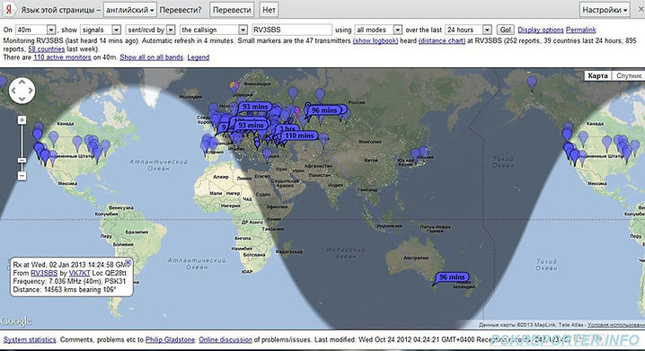Open the sent/rcvd by dropdown

tap(150, 30)
